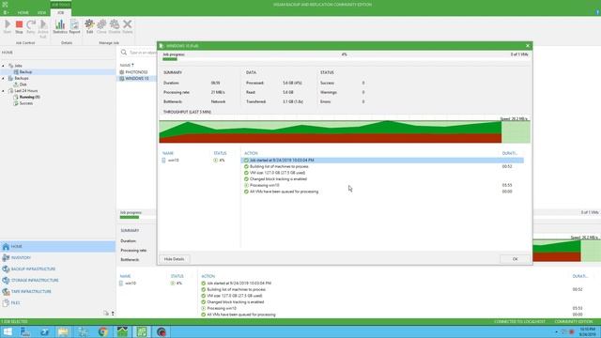
Task: Collapse the Last 24 Hours tree node
Action: coord(4,91)
